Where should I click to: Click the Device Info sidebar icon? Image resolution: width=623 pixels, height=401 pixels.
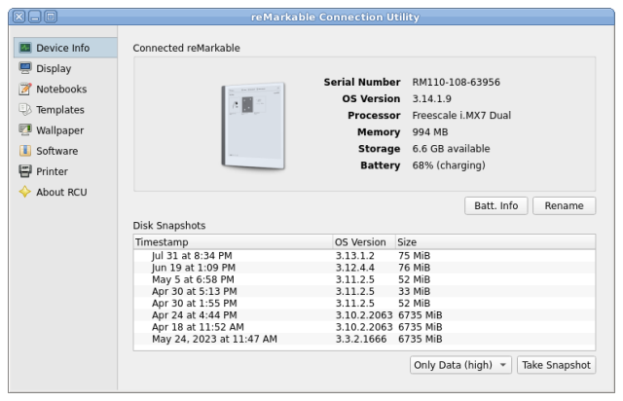tap(25, 48)
